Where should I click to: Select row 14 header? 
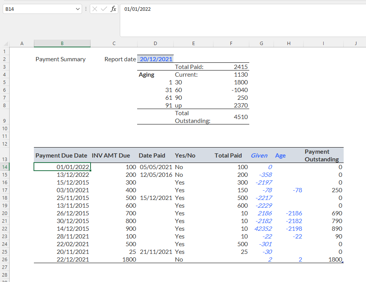click(5, 167)
